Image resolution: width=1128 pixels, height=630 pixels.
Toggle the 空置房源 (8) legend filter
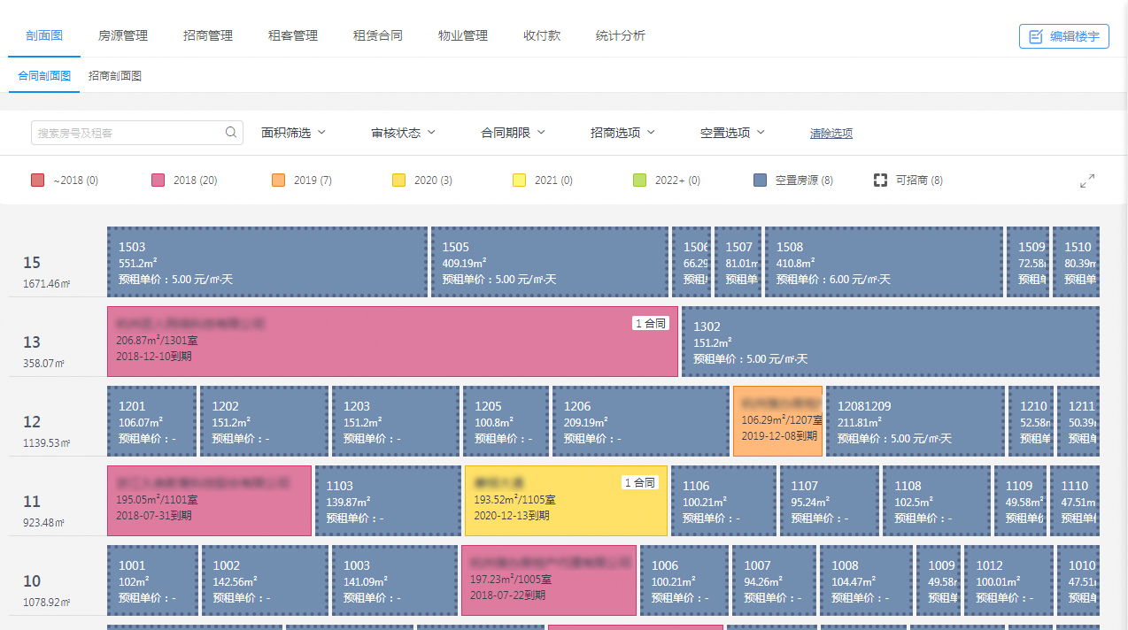(792, 181)
